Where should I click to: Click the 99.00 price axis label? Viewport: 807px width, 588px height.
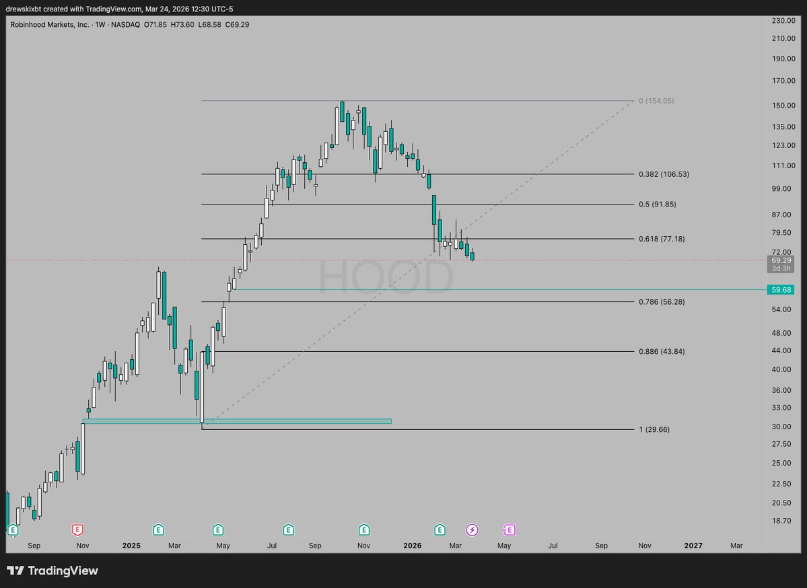pos(781,189)
